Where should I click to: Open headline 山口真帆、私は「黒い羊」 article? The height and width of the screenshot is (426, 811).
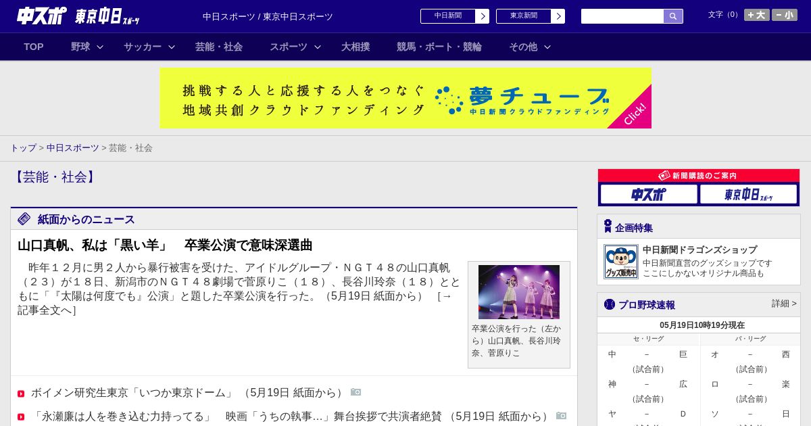(165, 245)
